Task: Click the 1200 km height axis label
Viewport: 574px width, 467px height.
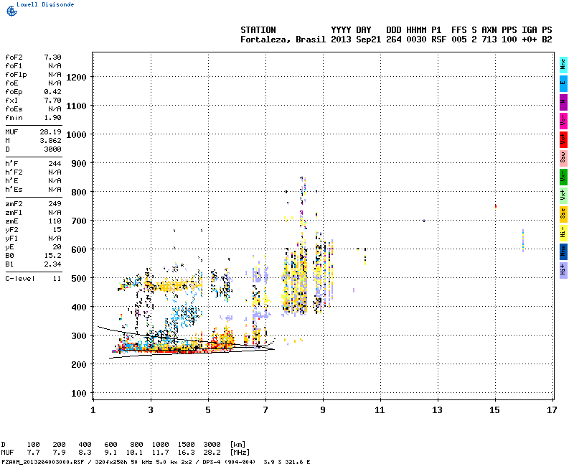Action: [x=77, y=78]
